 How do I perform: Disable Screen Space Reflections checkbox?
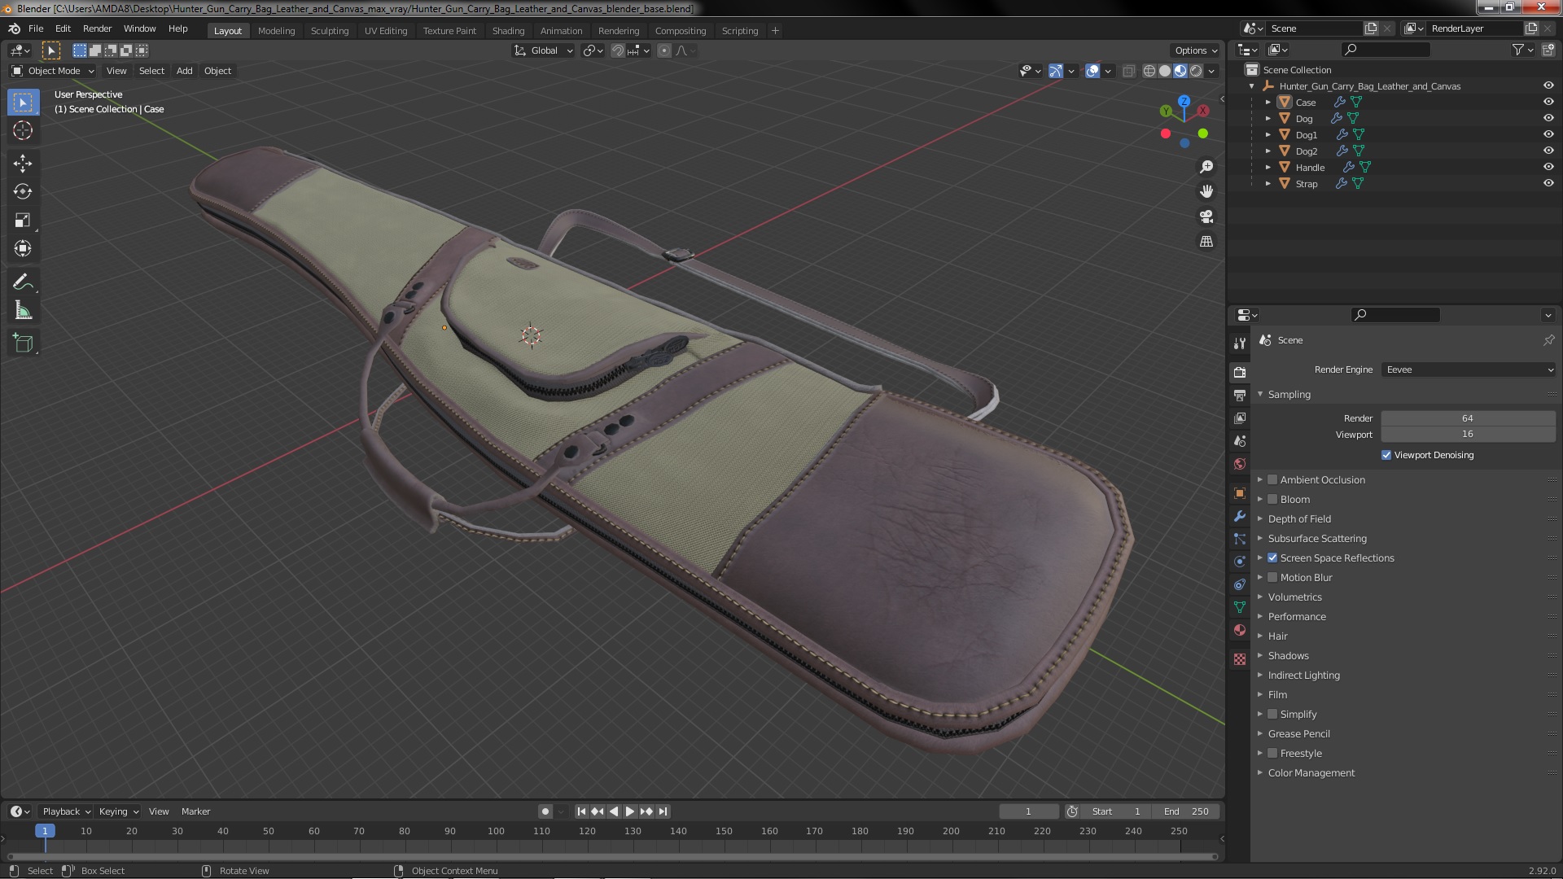click(1272, 558)
